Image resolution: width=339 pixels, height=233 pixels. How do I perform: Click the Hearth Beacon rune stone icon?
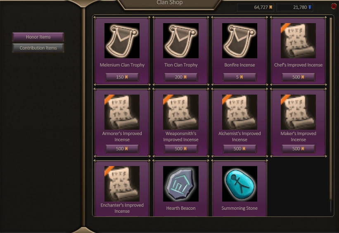pyautogui.click(x=181, y=184)
